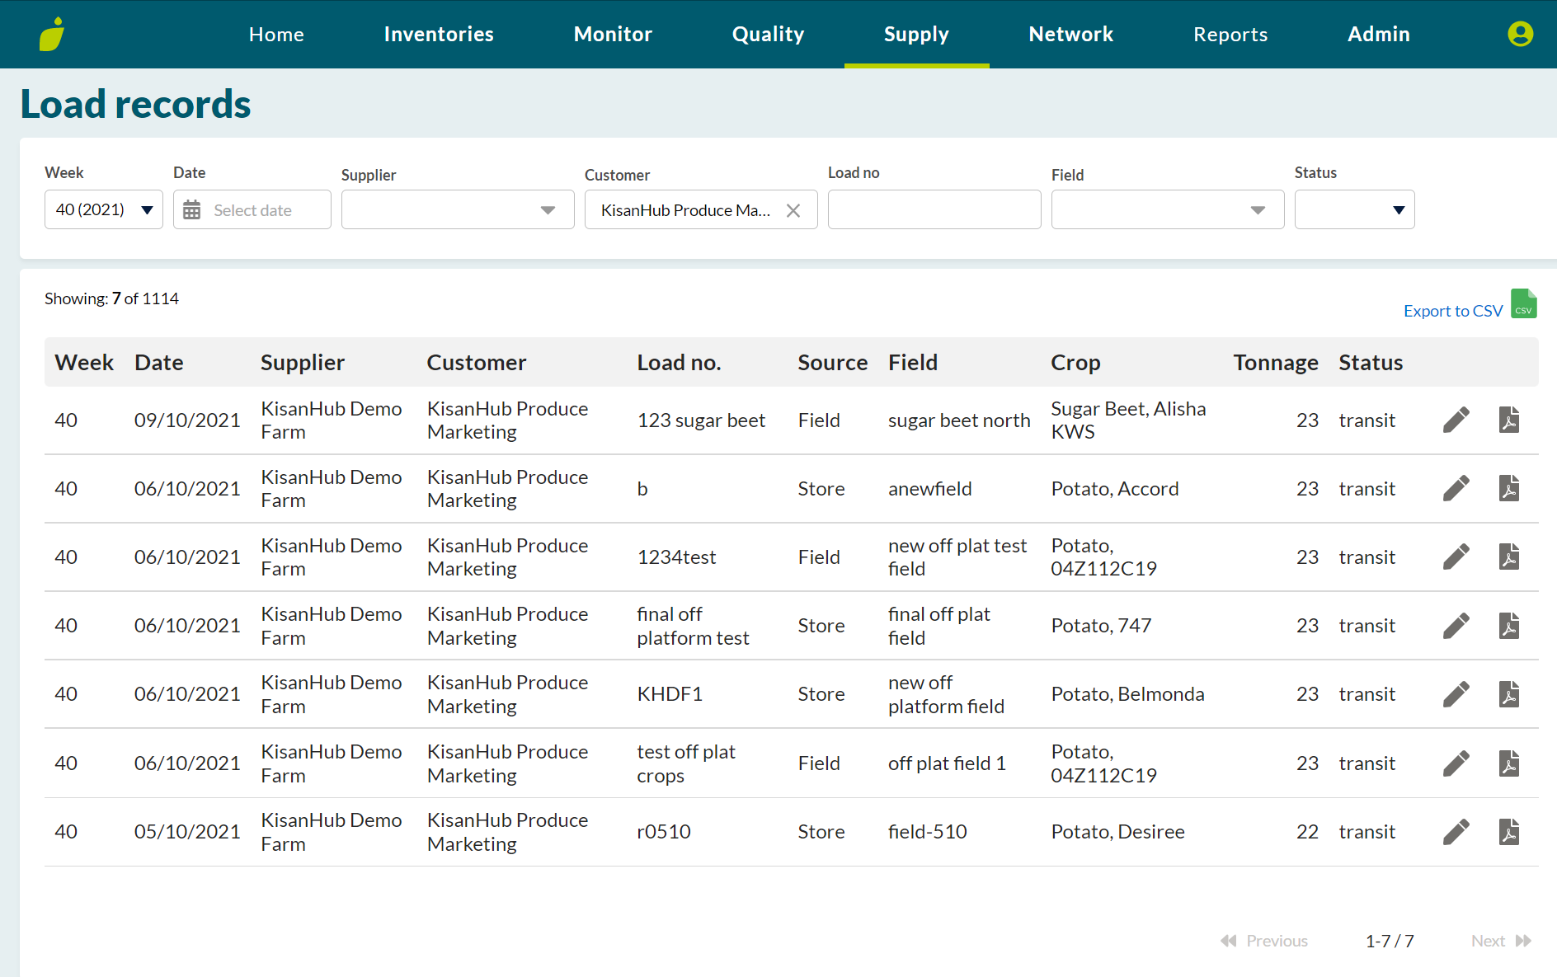Edit the anewfield load record
1557x977 pixels.
1456,488
